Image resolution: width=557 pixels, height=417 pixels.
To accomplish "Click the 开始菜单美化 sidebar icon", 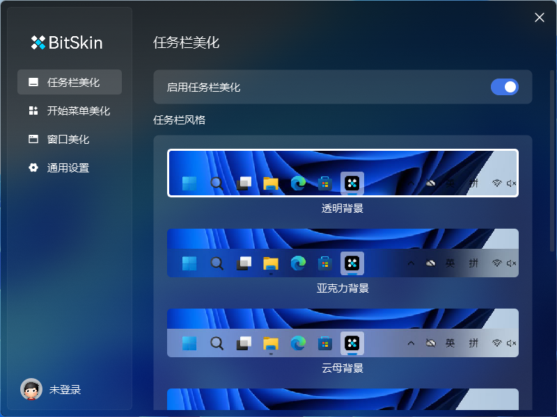I will tap(33, 111).
